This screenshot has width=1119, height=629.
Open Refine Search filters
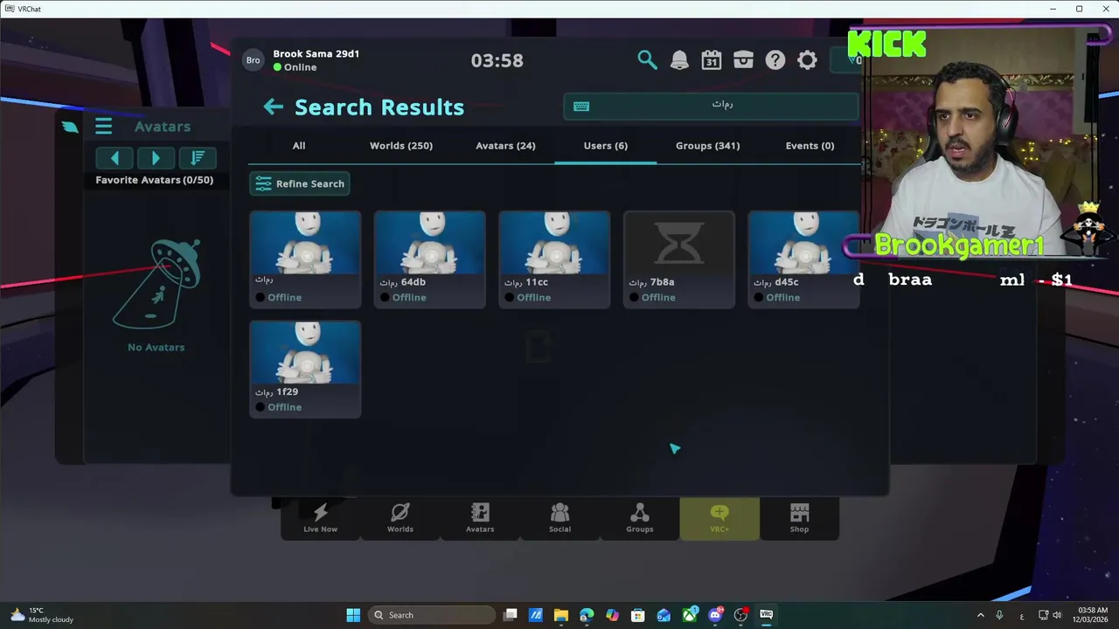point(300,183)
